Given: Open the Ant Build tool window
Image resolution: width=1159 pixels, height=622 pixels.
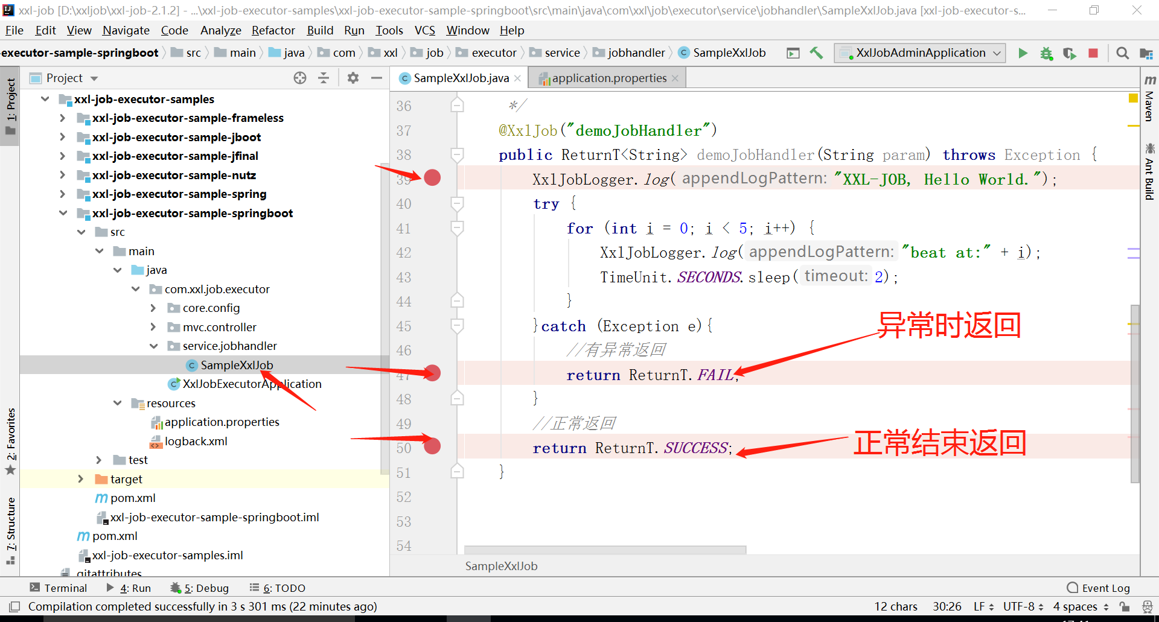Looking at the screenshot, I should (x=1150, y=171).
